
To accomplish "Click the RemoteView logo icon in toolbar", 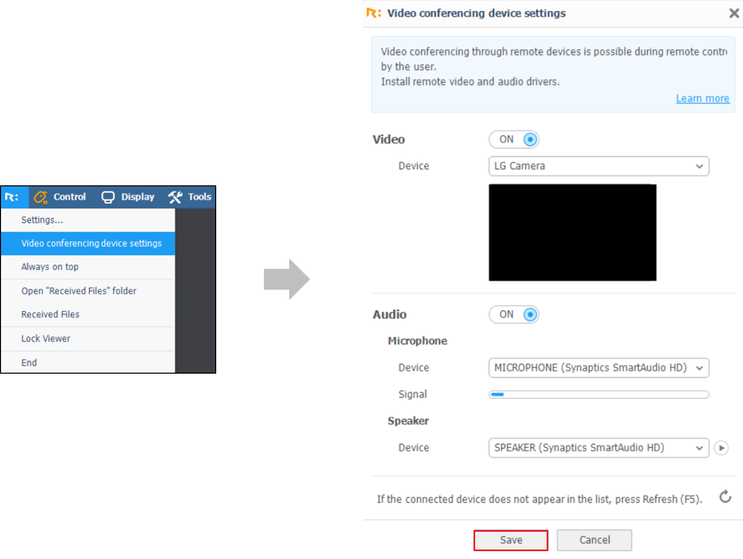I will tap(12, 197).
